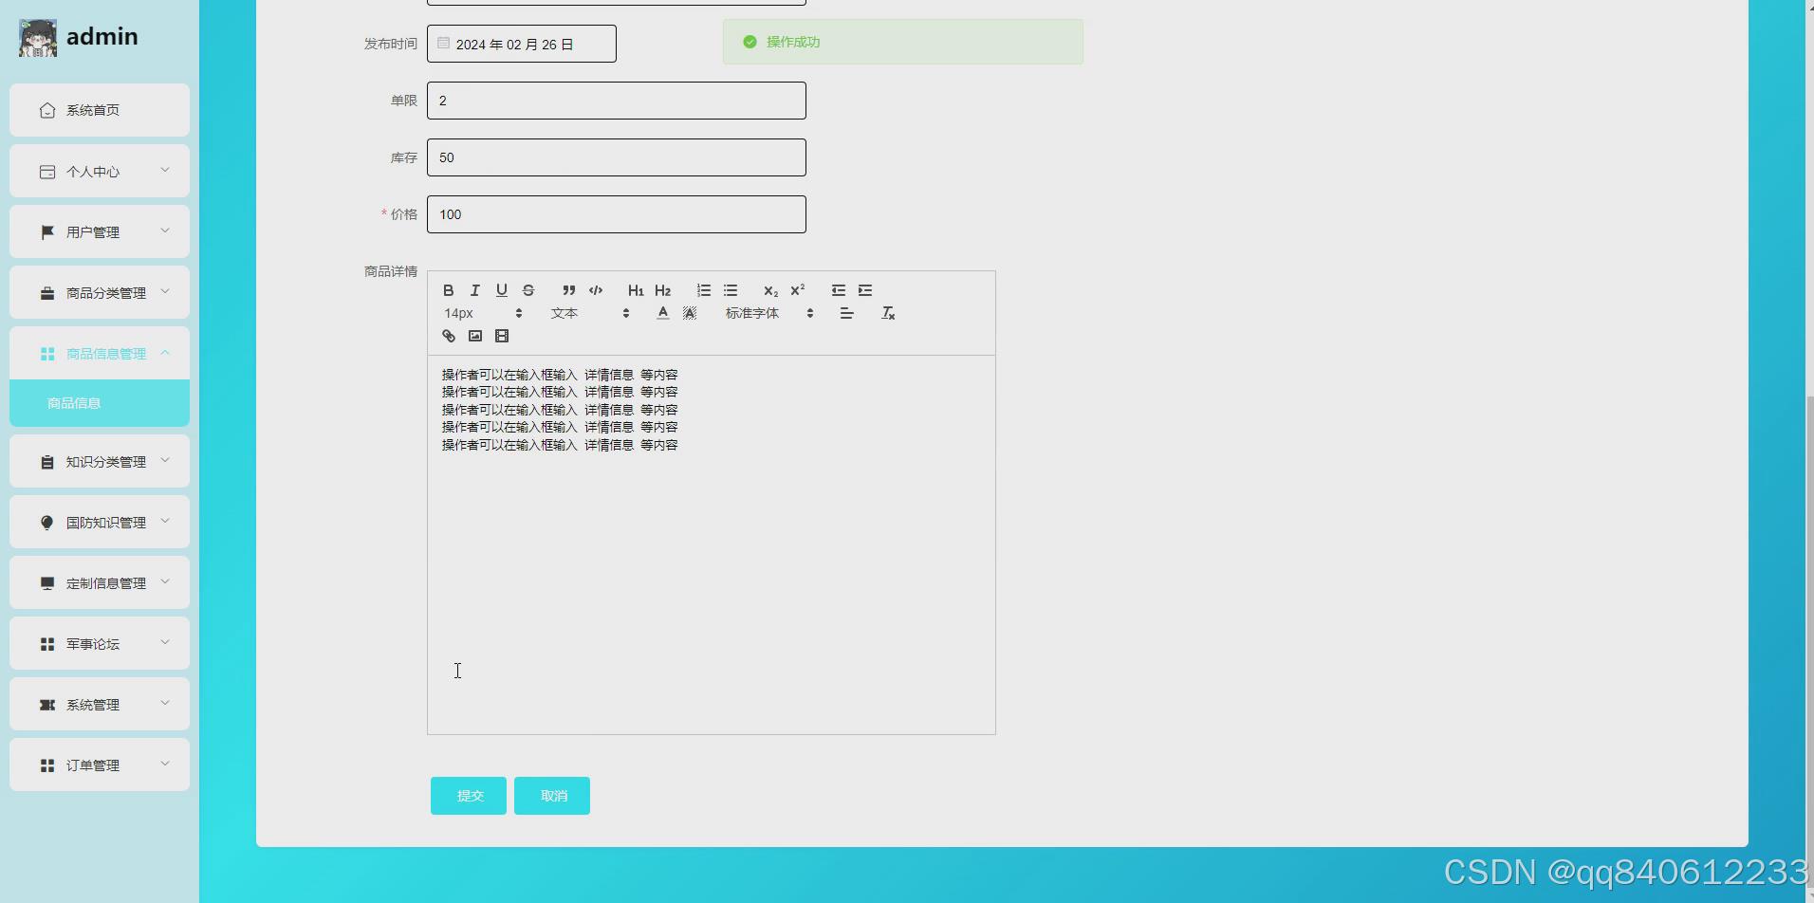Open the 发布时间 date picker
The width and height of the screenshot is (1814, 903).
pos(522,44)
